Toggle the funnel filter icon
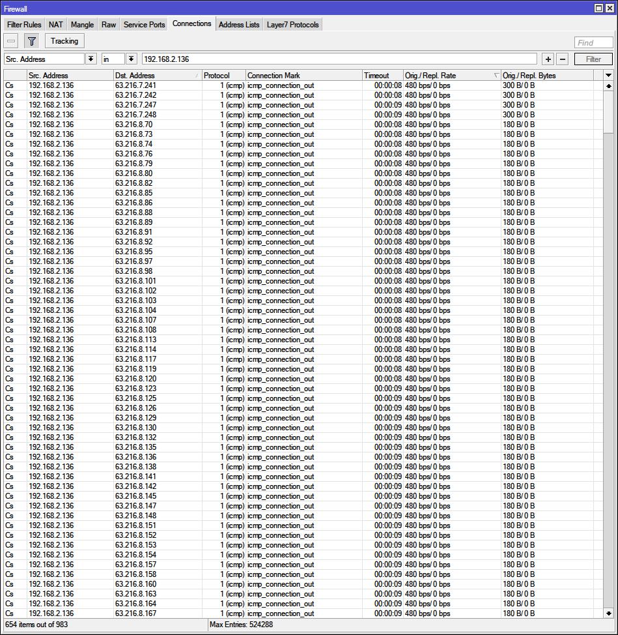The width and height of the screenshot is (618, 635). click(x=31, y=41)
